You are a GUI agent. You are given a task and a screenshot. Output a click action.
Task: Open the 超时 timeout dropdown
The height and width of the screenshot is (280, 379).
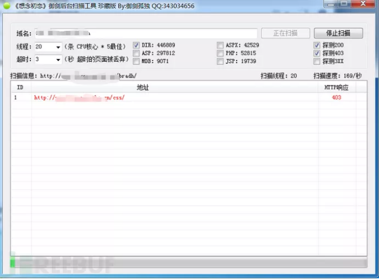click(58, 59)
